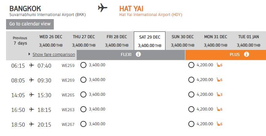266x136 pixels.
Task: Select Plus fare for flight WE269
Action: [191, 80]
